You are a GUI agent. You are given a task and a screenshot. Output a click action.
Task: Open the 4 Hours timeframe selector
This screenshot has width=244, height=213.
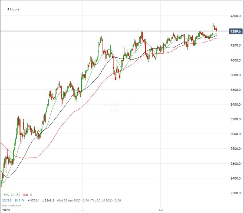[x=13, y=9]
